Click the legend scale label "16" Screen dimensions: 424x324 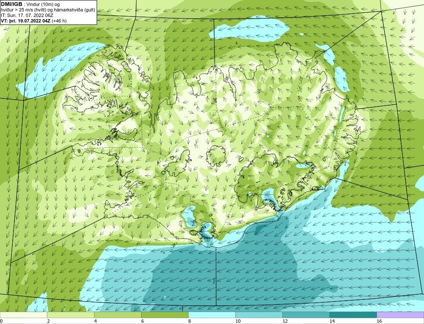tap(379, 321)
